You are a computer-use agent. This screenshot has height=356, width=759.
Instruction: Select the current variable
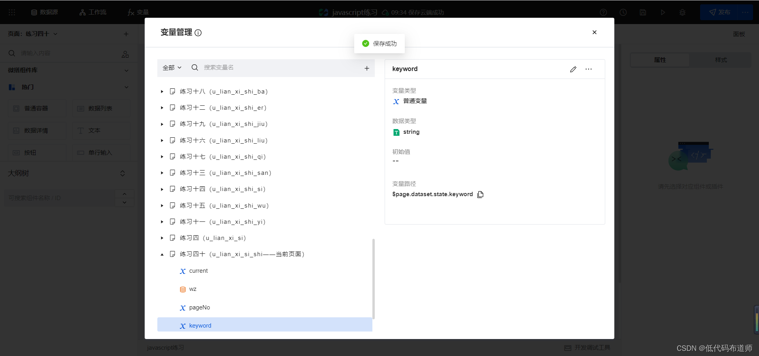pos(198,271)
